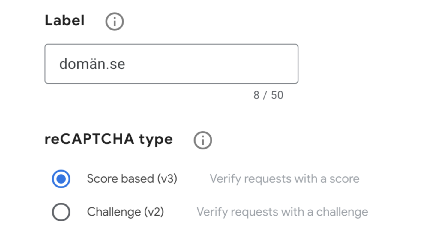Click the '(v3)' text of Score based
The image size is (432, 246).
pyautogui.click(x=167, y=179)
